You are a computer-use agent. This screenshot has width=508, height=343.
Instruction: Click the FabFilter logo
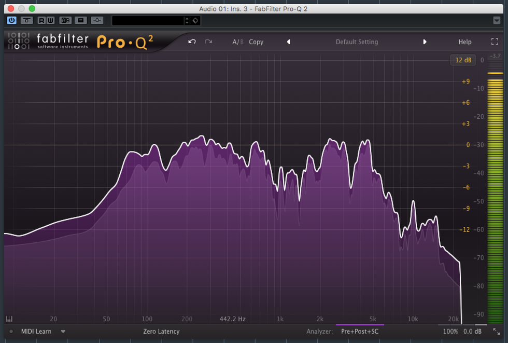tap(48, 42)
